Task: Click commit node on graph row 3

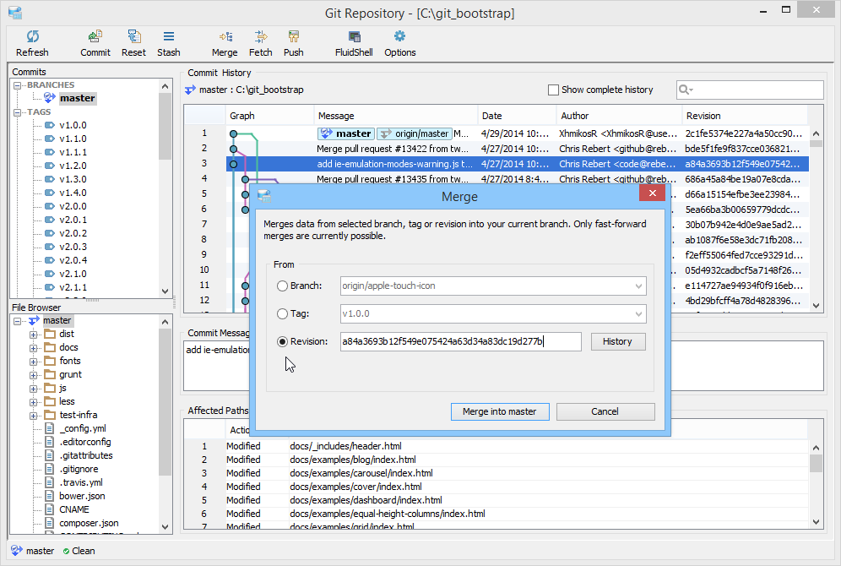Action: coord(233,164)
